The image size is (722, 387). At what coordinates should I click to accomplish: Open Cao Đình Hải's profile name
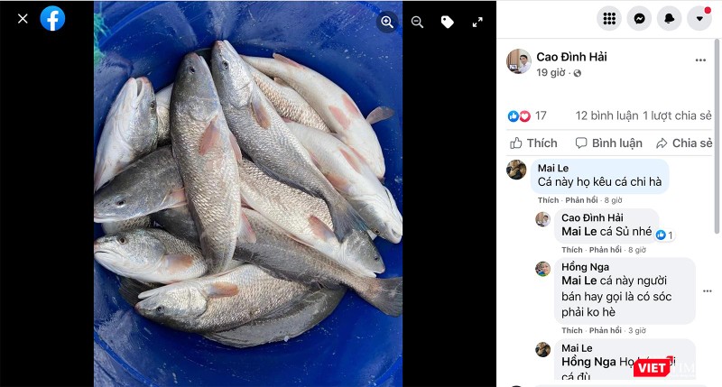[571, 57]
